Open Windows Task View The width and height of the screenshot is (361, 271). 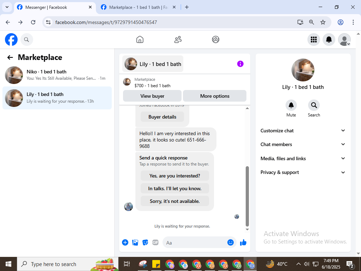pos(127,264)
